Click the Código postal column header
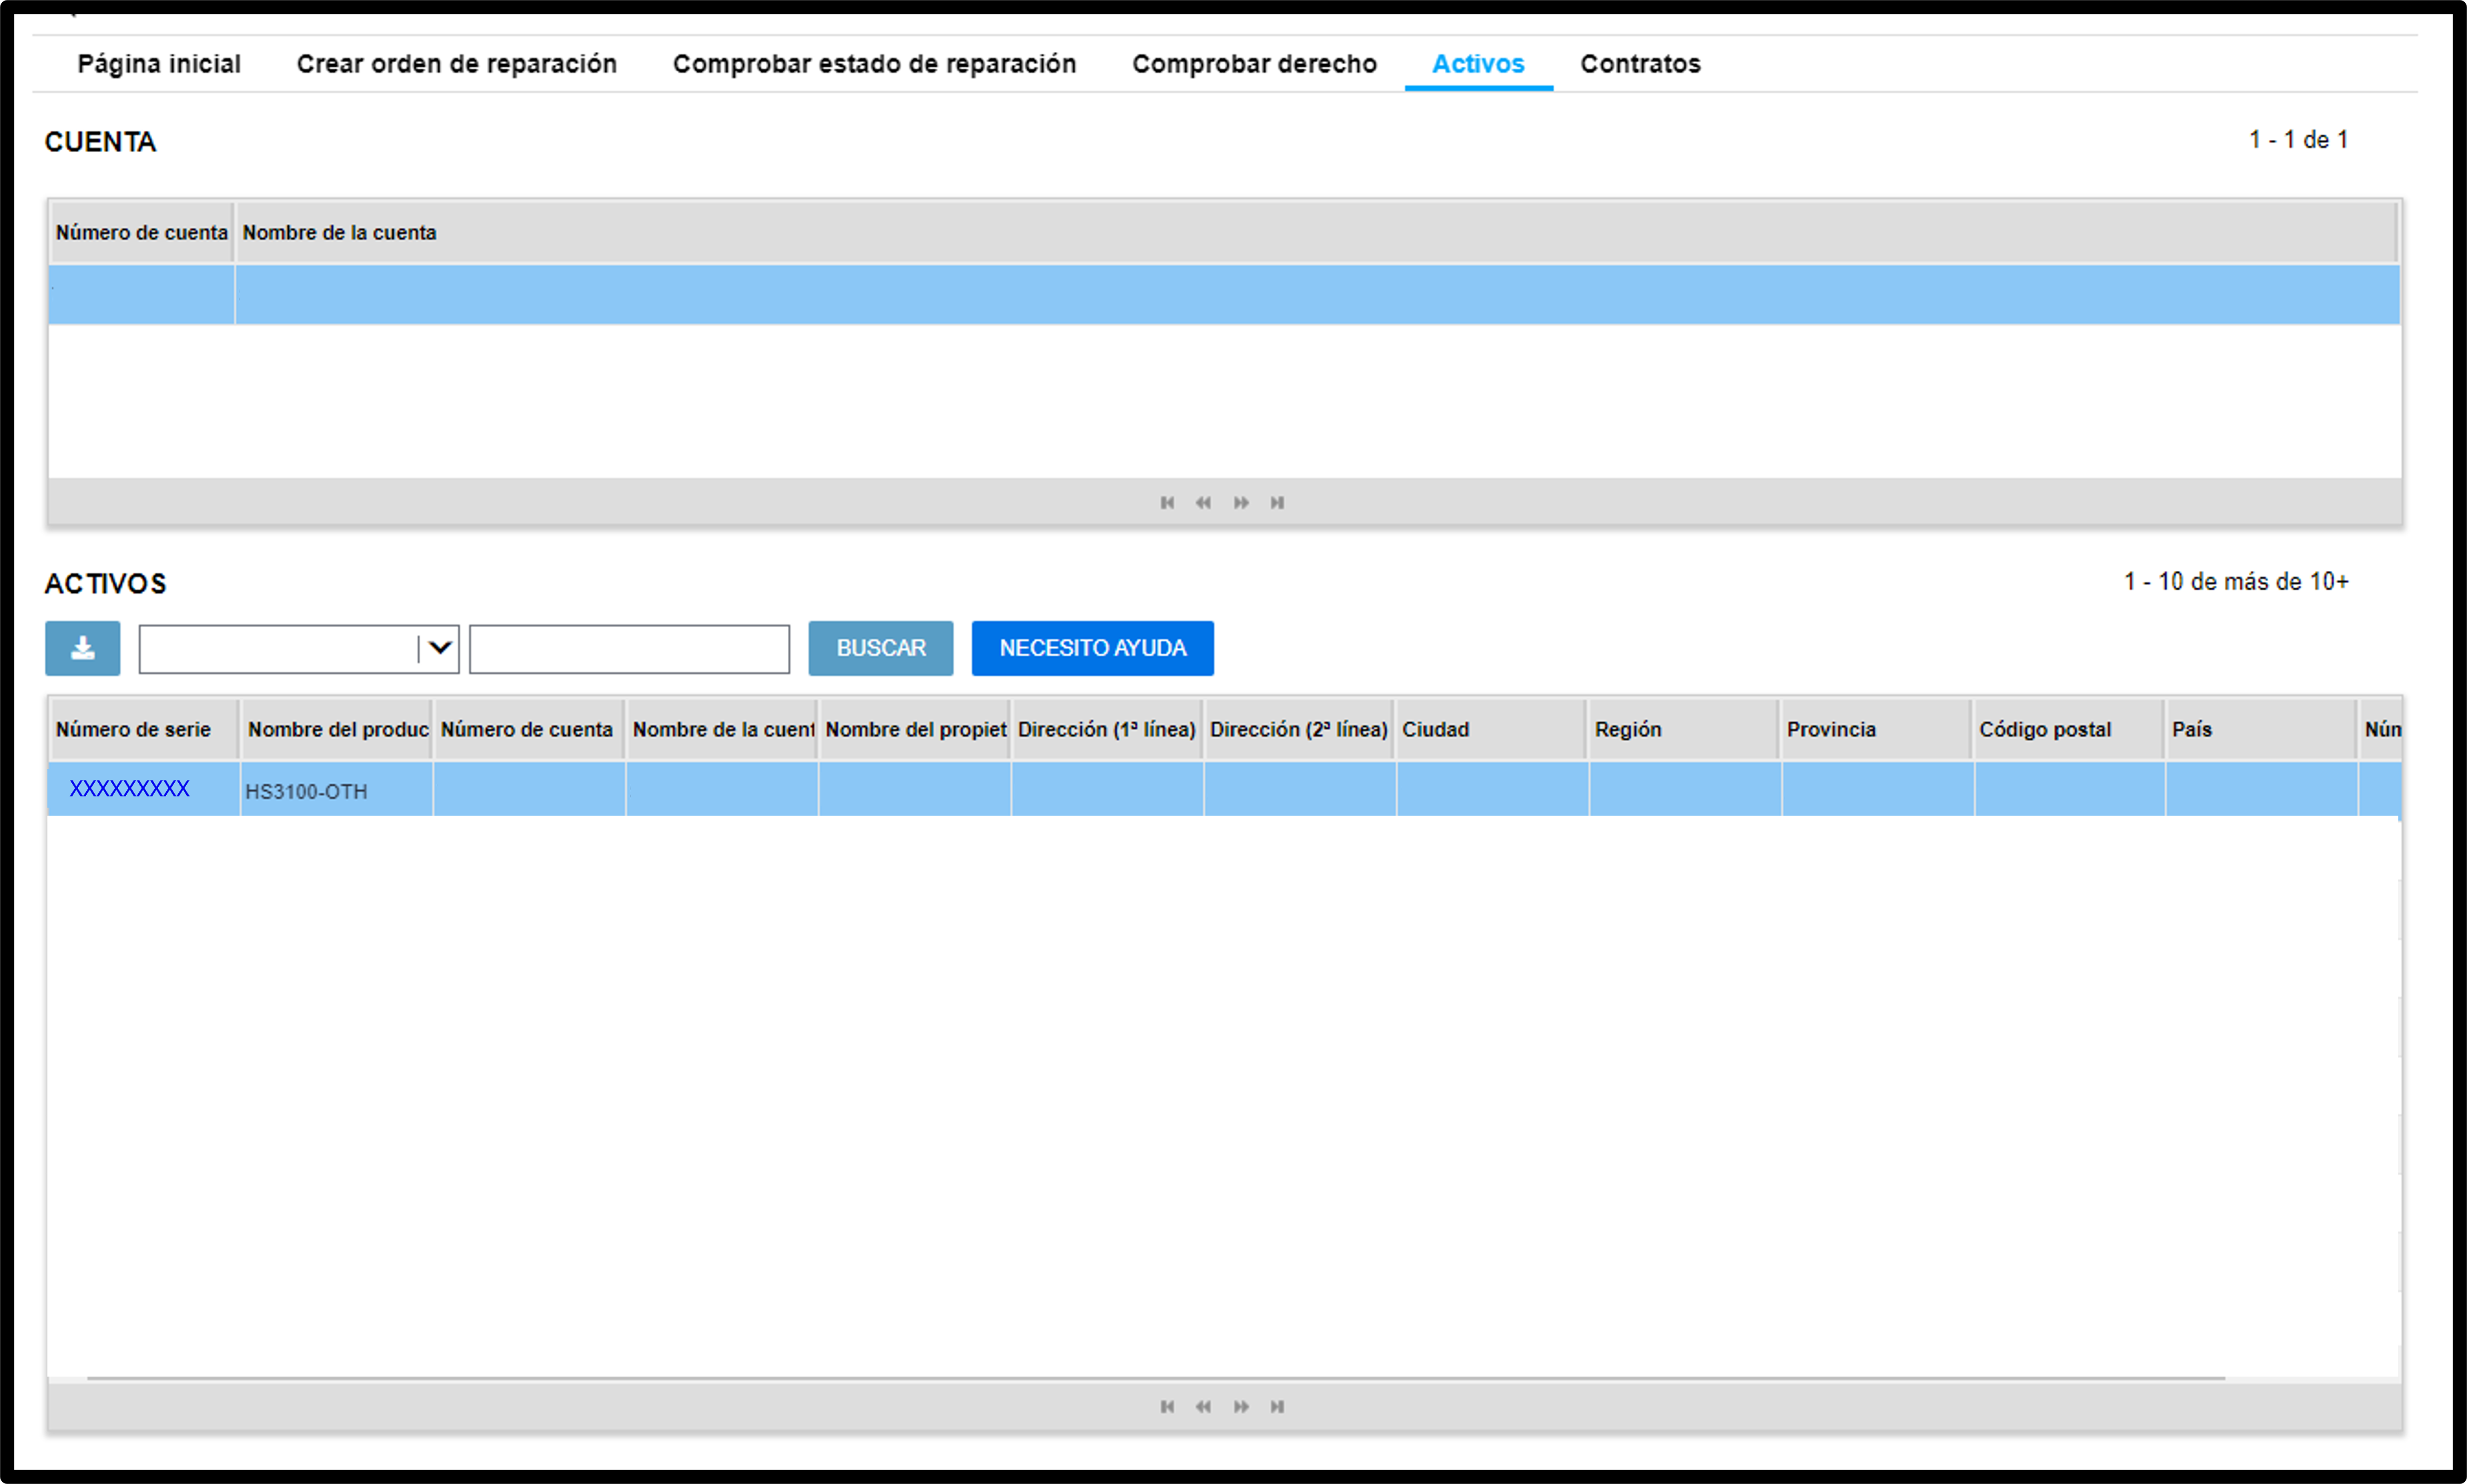2467x1484 pixels. pyautogui.click(x=2069, y=729)
